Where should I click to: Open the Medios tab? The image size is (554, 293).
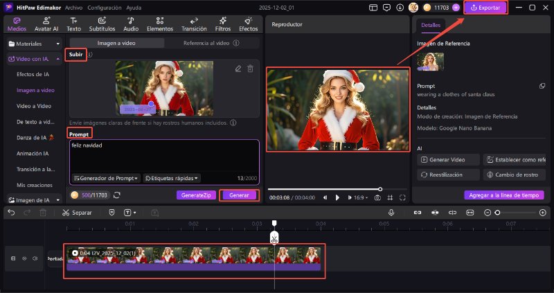(x=17, y=24)
